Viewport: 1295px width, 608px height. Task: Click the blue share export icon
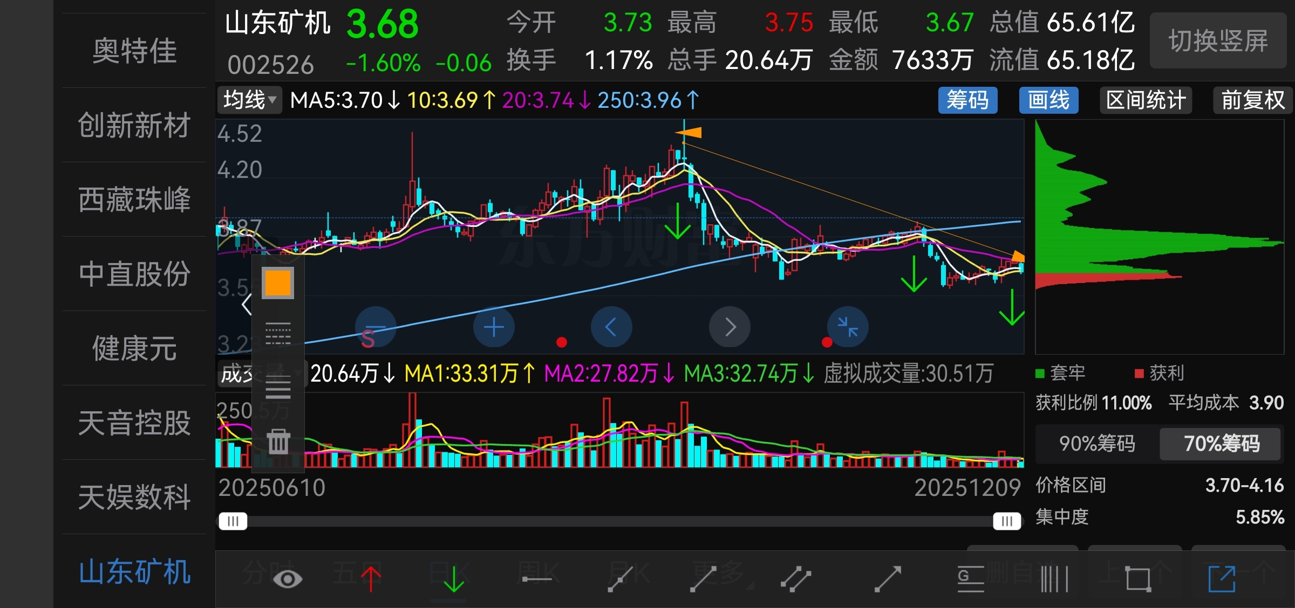point(1222,579)
